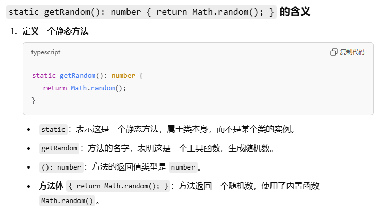Click the orange number type in code

123,76
